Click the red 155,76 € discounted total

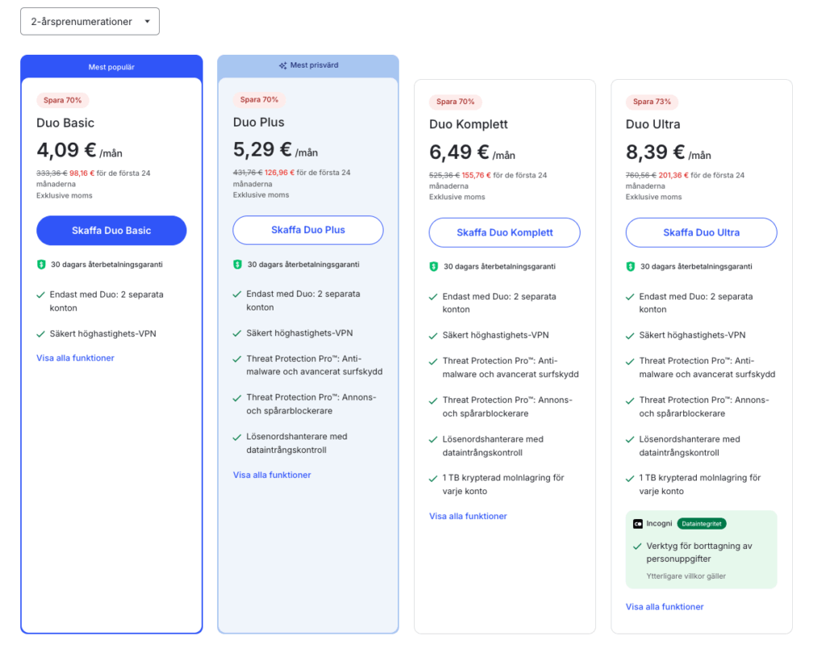tap(476, 176)
